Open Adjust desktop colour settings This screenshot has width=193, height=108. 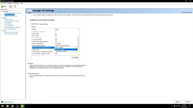point(12,21)
